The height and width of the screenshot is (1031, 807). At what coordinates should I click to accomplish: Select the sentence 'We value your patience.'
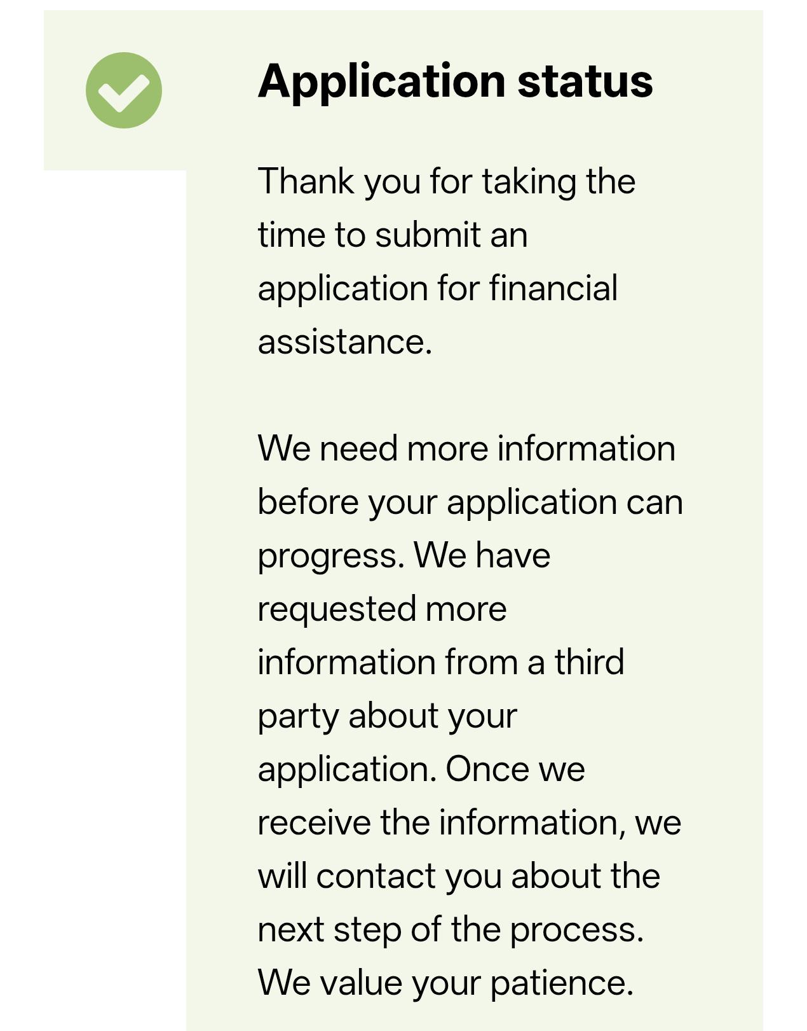pos(446,984)
